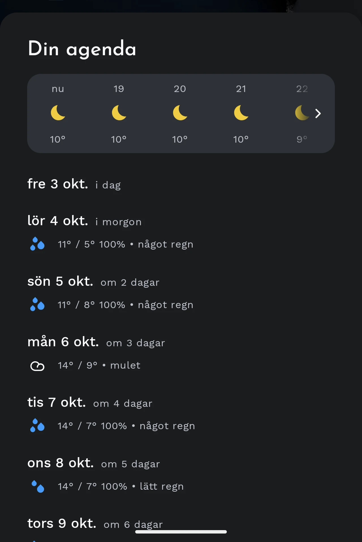Select the 'mån 6 okt.' day heading
The width and height of the screenshot is (362, 542).
pos(63,342)
